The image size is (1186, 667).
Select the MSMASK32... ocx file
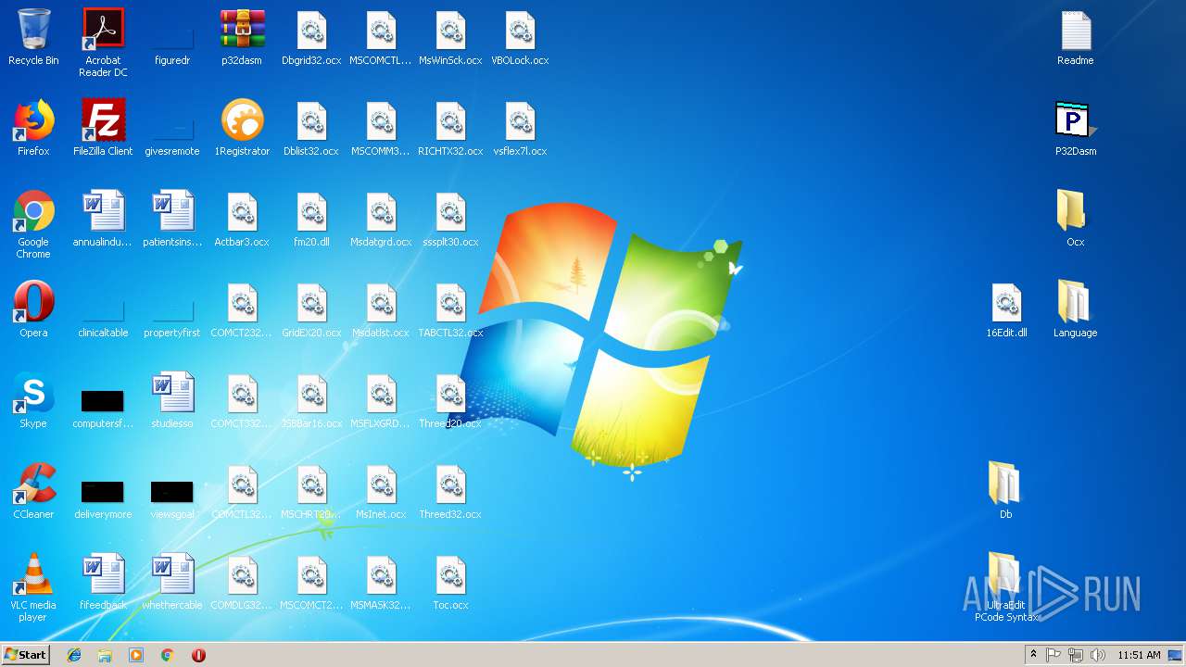[381, 575]
